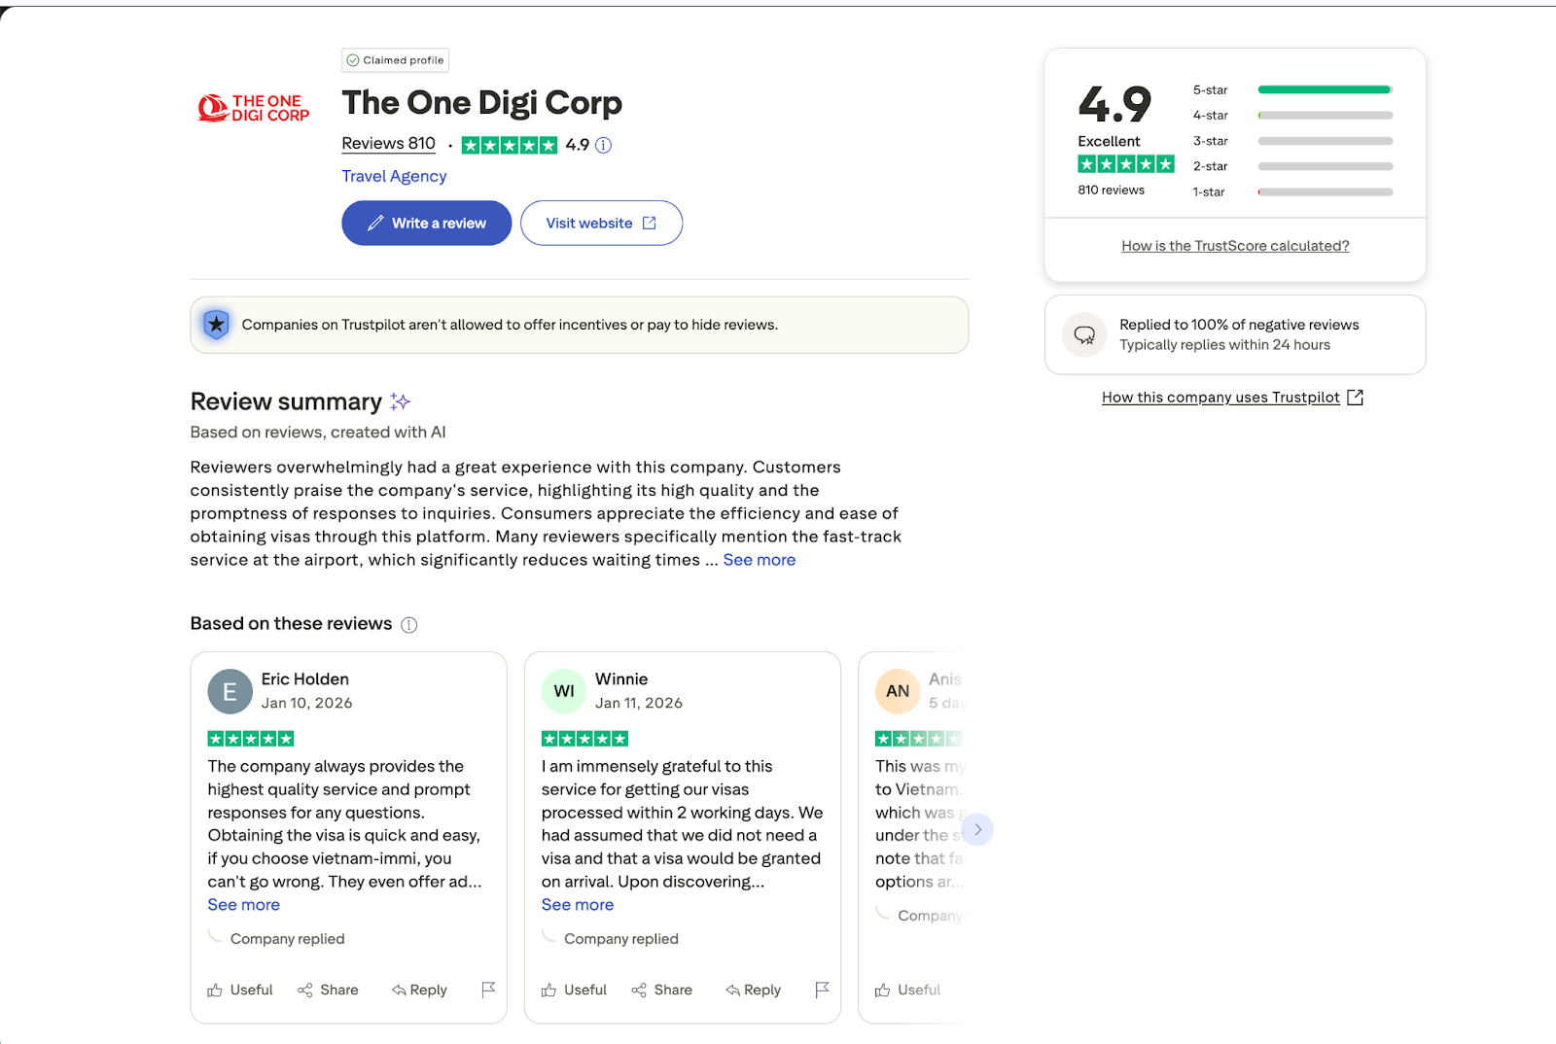
Task: Mark Eric Holden's review as Useful
Action: [x=240, y=990]
